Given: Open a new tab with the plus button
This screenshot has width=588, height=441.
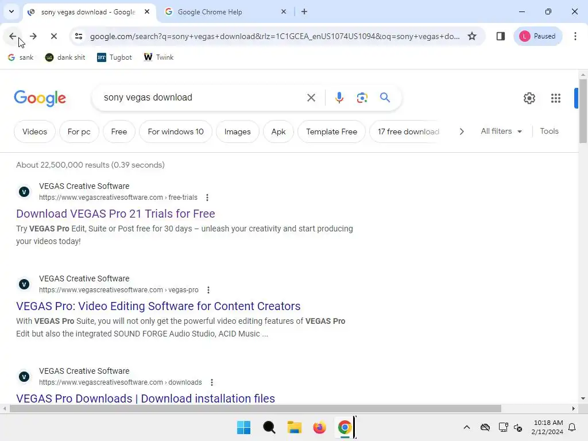Looking at the screenshot, I should [x=304, y=11].
